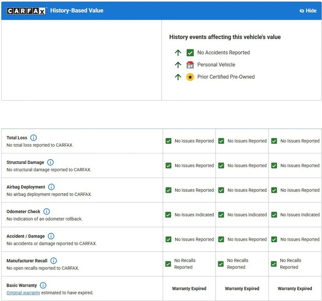322x301 pixels.
Task: Click the 'Manufacturer Recall' row title
Action: coord(27,261)
